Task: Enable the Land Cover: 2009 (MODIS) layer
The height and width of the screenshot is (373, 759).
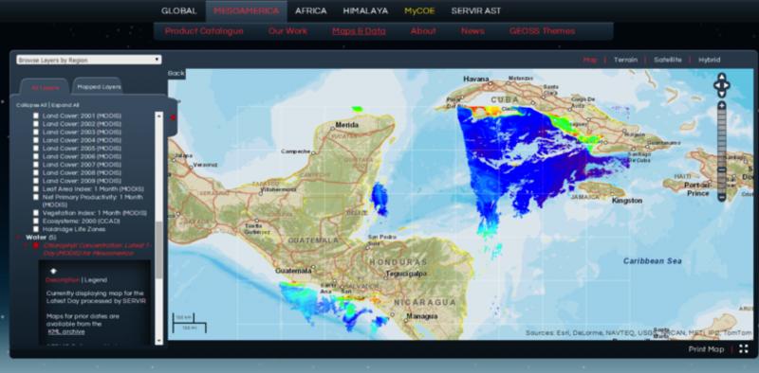Action: [36, 181]
